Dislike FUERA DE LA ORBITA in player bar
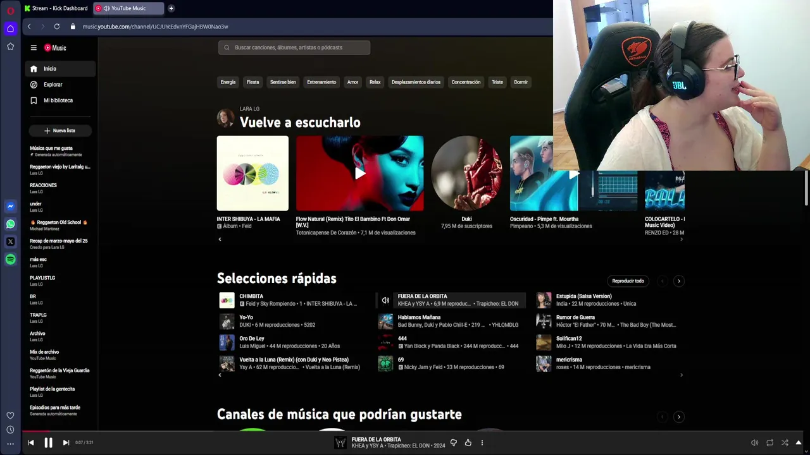The image size is (810, 455). [454, 443]
